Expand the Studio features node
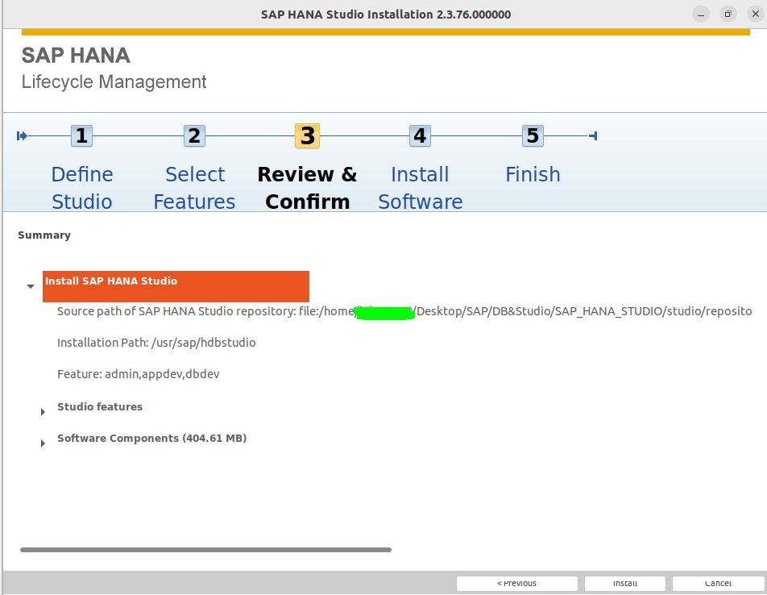Viewport: 767px width, 595px height. click(43, 412)
